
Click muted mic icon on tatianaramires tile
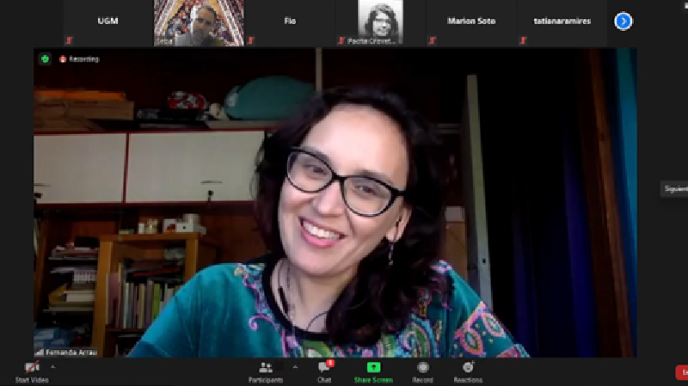523,40
